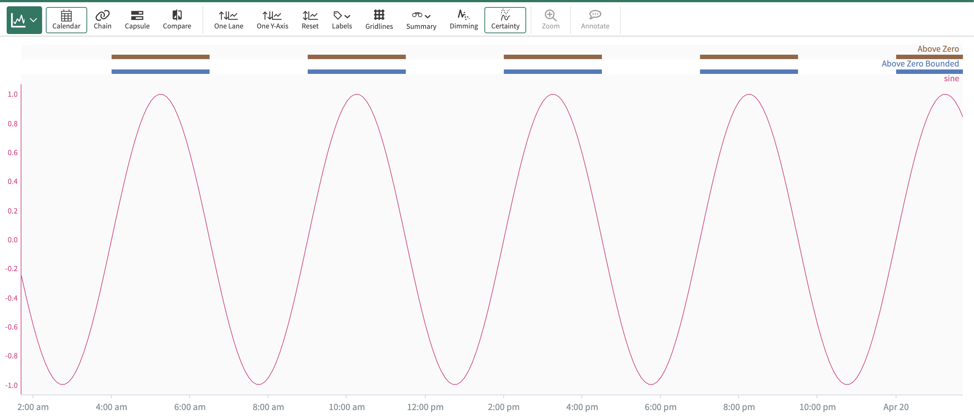Toggle Gridlines on the chart

[x=379, y=20]
